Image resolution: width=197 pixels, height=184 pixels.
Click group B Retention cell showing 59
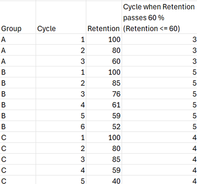pyautogui.click(x=104, y=115)
